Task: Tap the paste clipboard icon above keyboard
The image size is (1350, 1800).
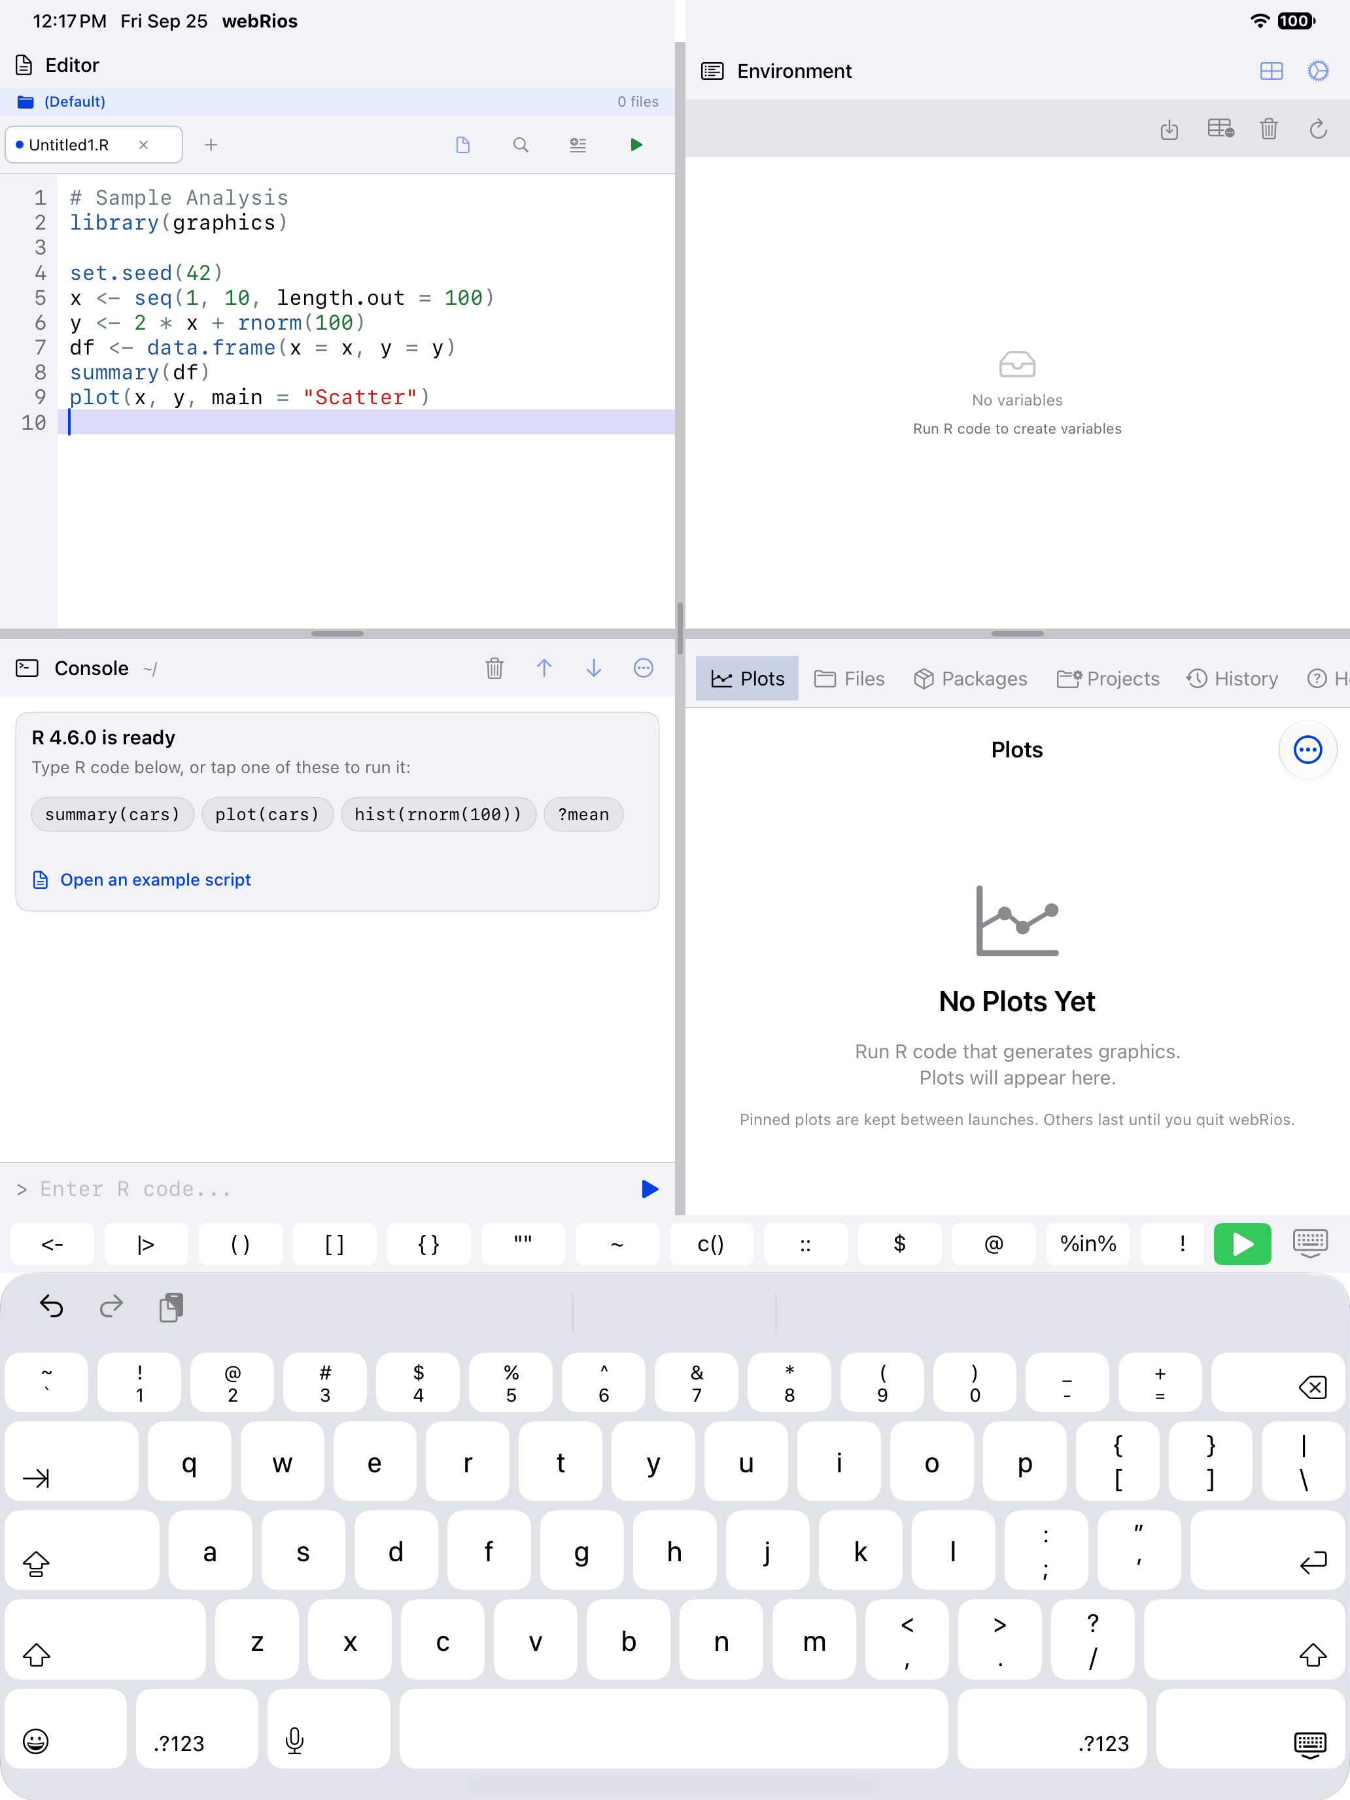Action: 171,1307
